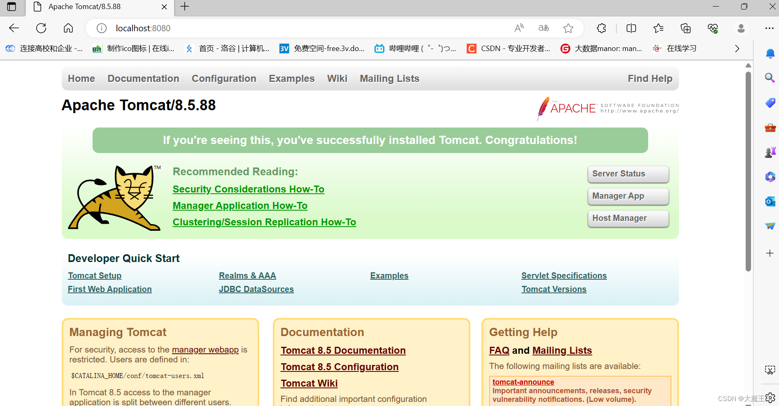Open the Tomcat Wiki link

(x=309, y=383)
